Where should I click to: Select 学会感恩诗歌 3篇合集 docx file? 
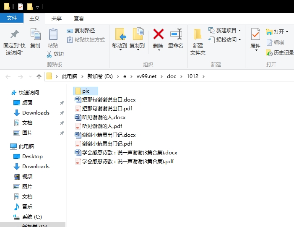point(126,152)
